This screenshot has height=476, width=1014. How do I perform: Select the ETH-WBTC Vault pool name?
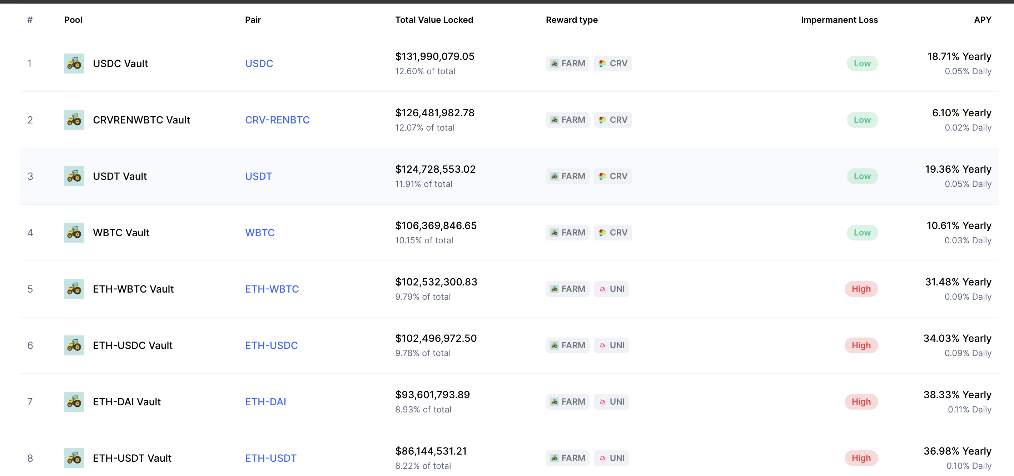click(x=133, y=289)
